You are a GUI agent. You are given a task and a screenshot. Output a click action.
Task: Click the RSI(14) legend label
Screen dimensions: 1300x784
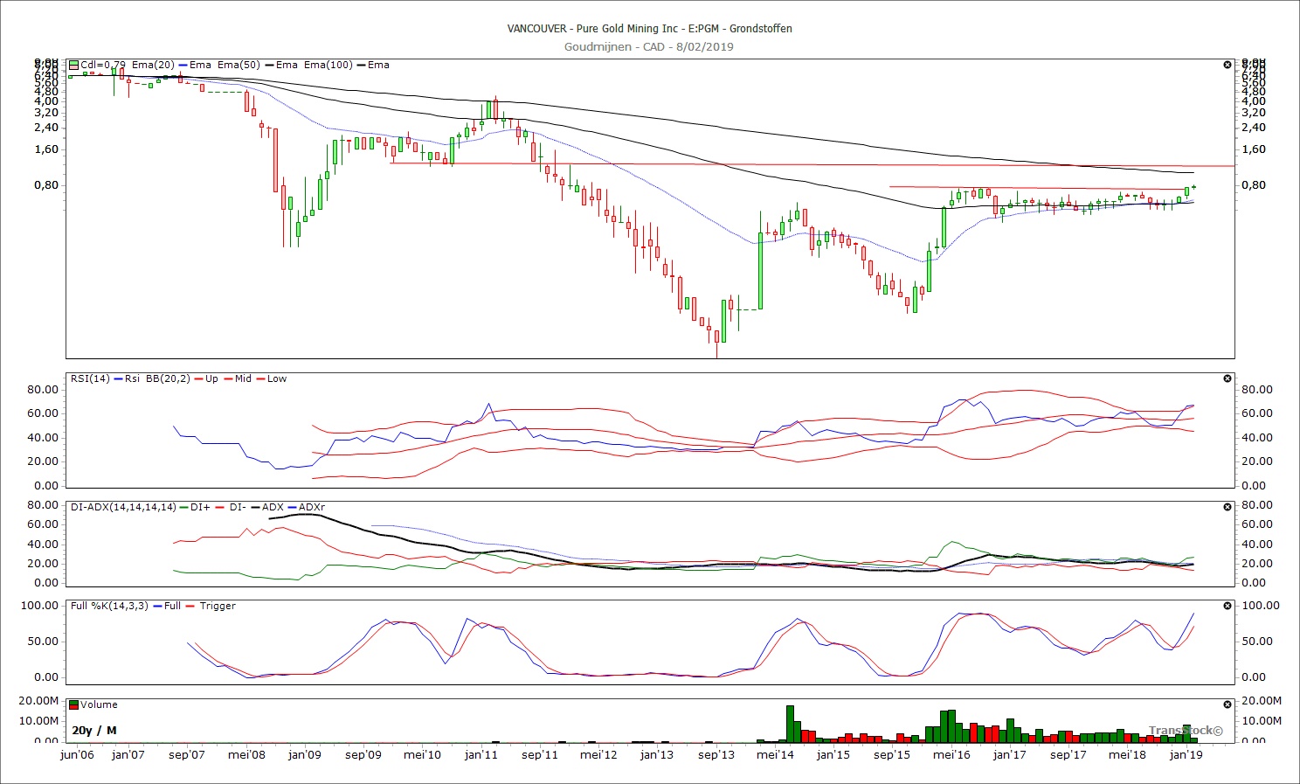(x=91, y=378)
